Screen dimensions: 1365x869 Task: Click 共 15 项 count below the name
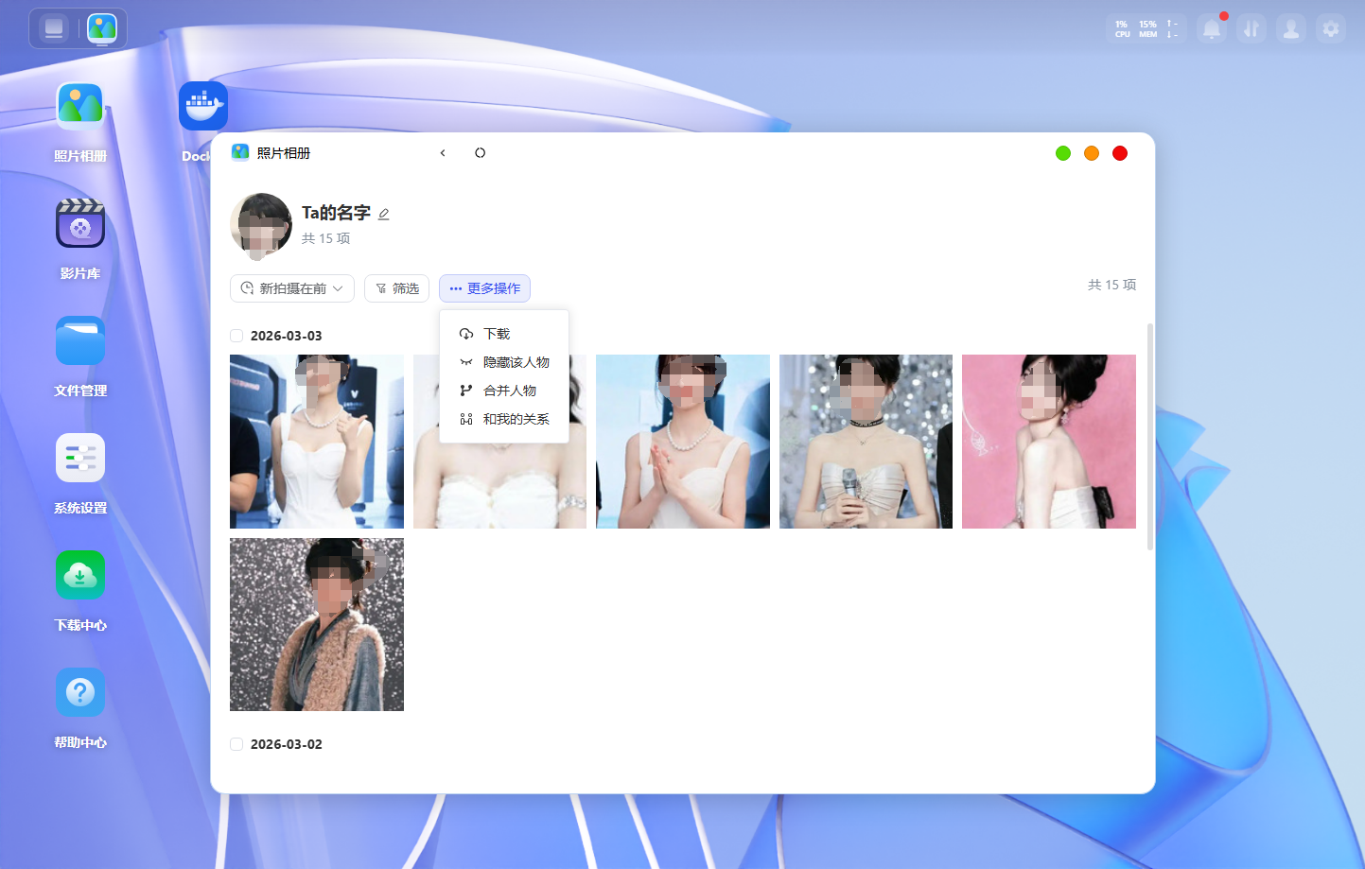pos(325,238)
